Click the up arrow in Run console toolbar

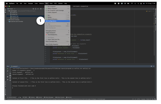coord(10,69)
